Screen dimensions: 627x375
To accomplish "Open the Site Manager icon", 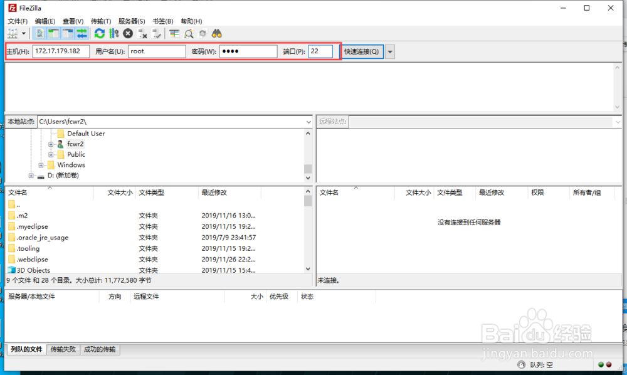I will tap(13, 34).
